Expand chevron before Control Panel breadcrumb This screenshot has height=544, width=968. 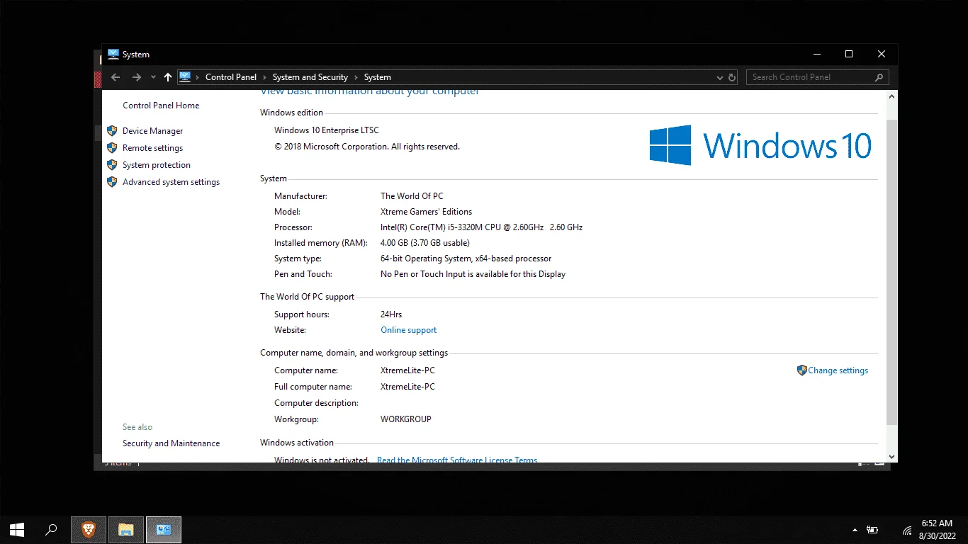[x=198, y=77]
